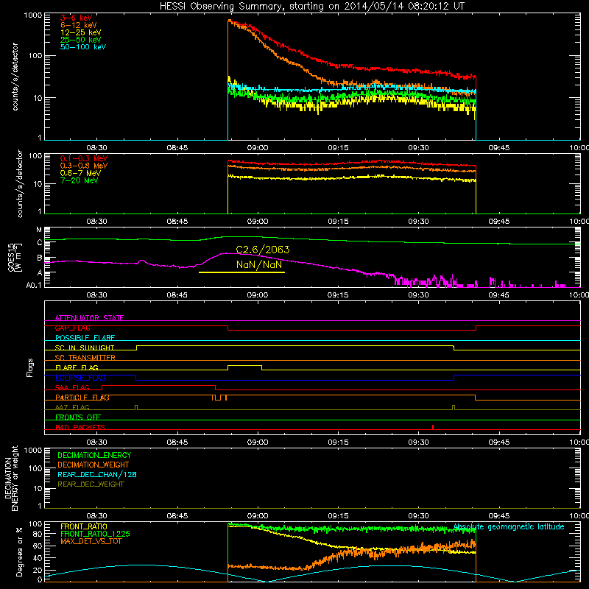Click the top panel counts/s/detector axis label
This screenshot has width=589, height=589.
15,77
